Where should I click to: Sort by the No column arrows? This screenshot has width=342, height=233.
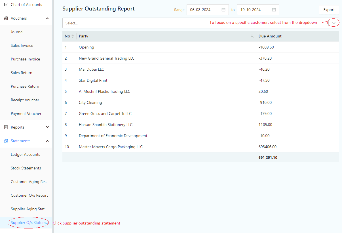(x=73, y=36)
